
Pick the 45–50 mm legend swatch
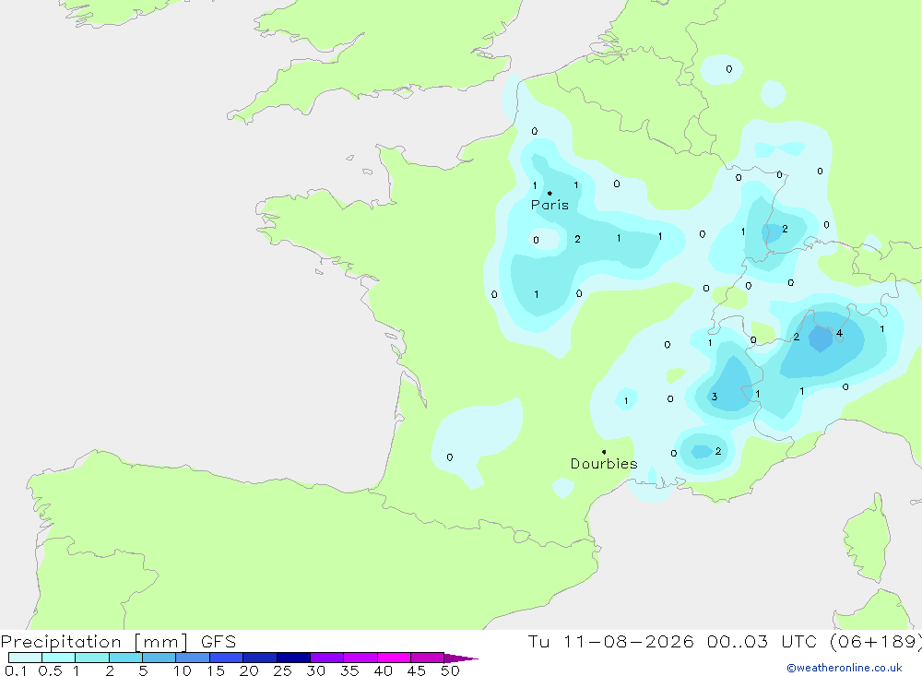pos(428,658)
